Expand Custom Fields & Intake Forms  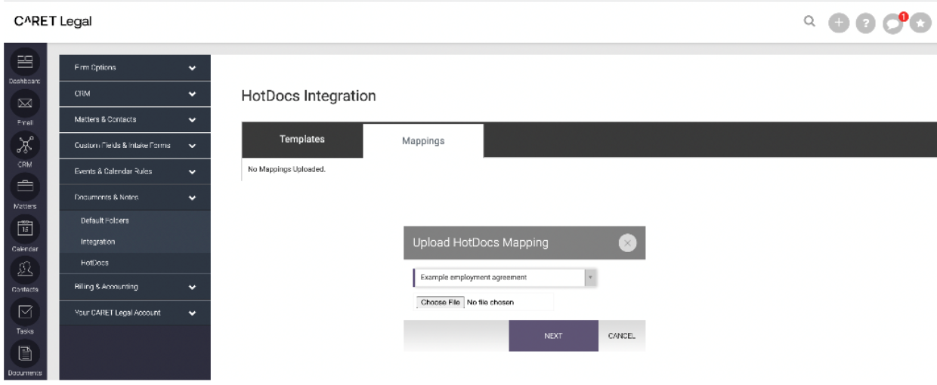click(135, 146)
